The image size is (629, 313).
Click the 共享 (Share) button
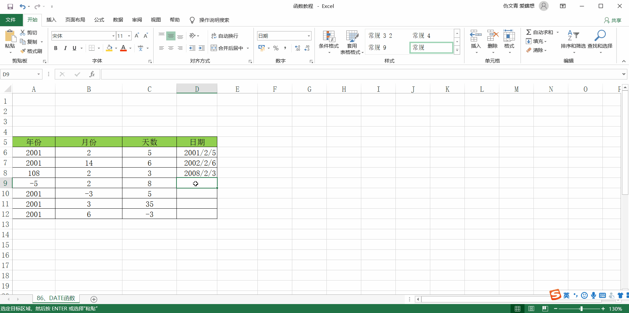click(x=612, y=20)
